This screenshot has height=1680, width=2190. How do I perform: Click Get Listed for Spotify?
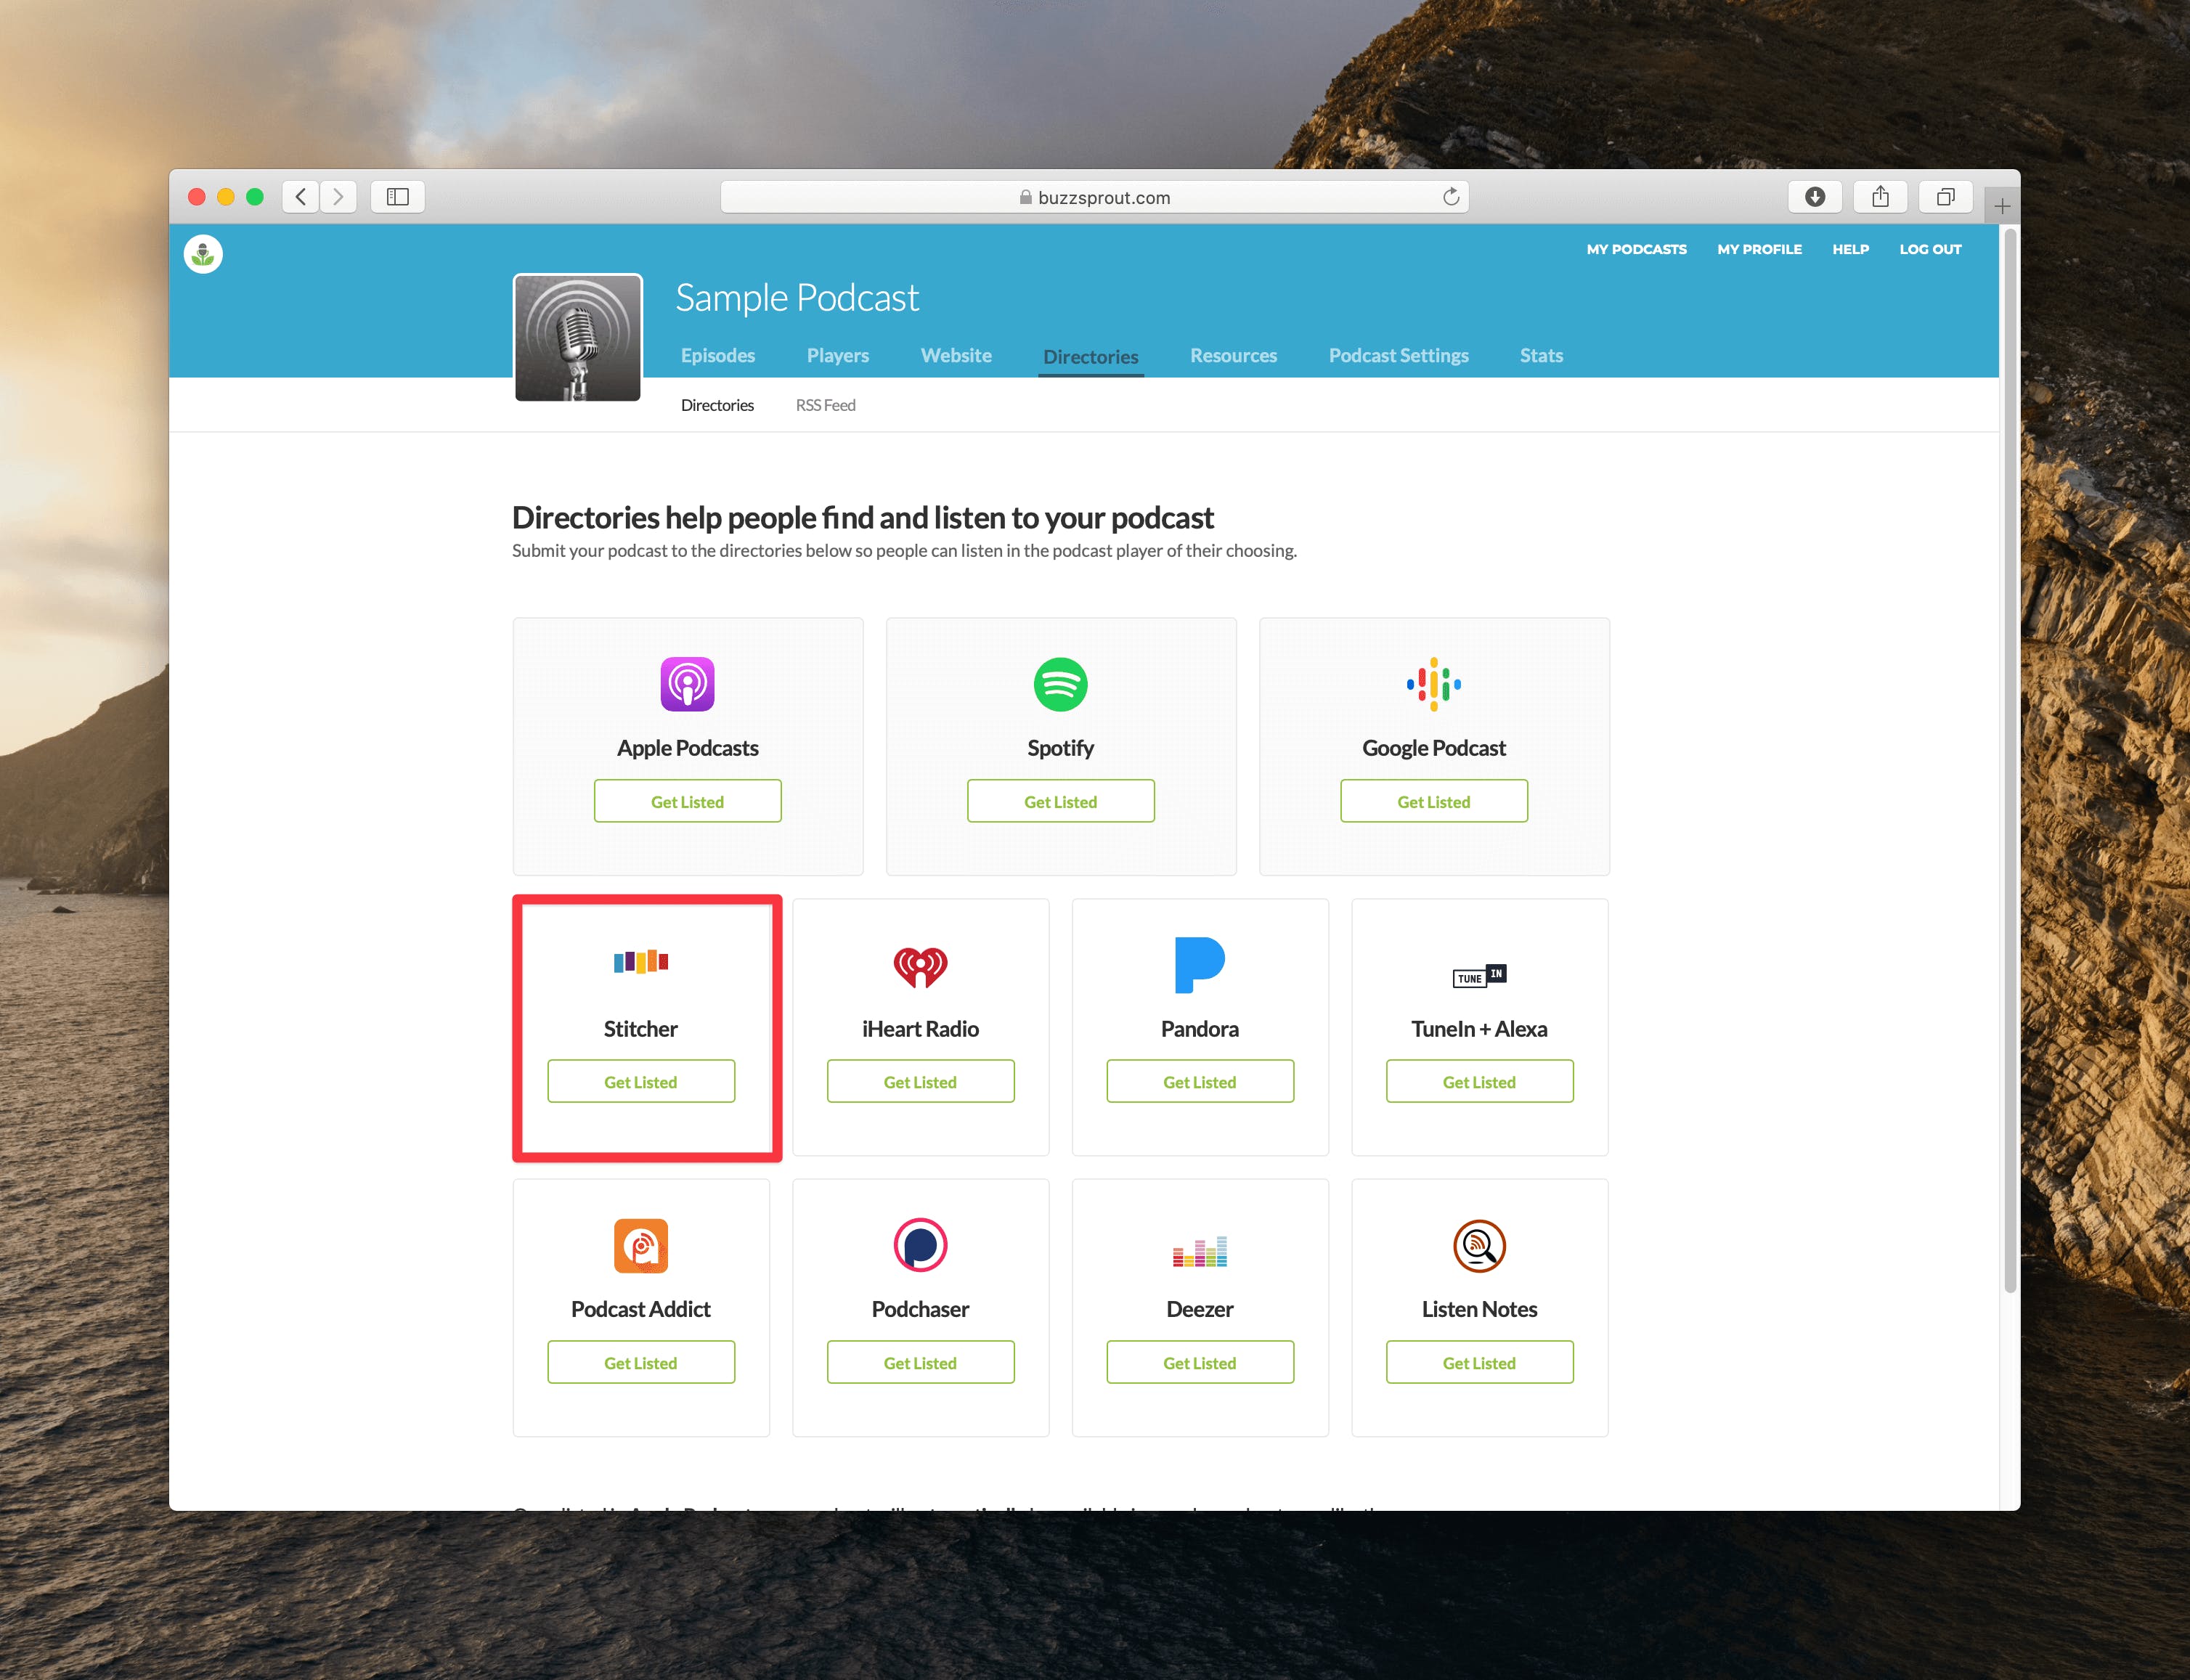tap(1061, 802)
